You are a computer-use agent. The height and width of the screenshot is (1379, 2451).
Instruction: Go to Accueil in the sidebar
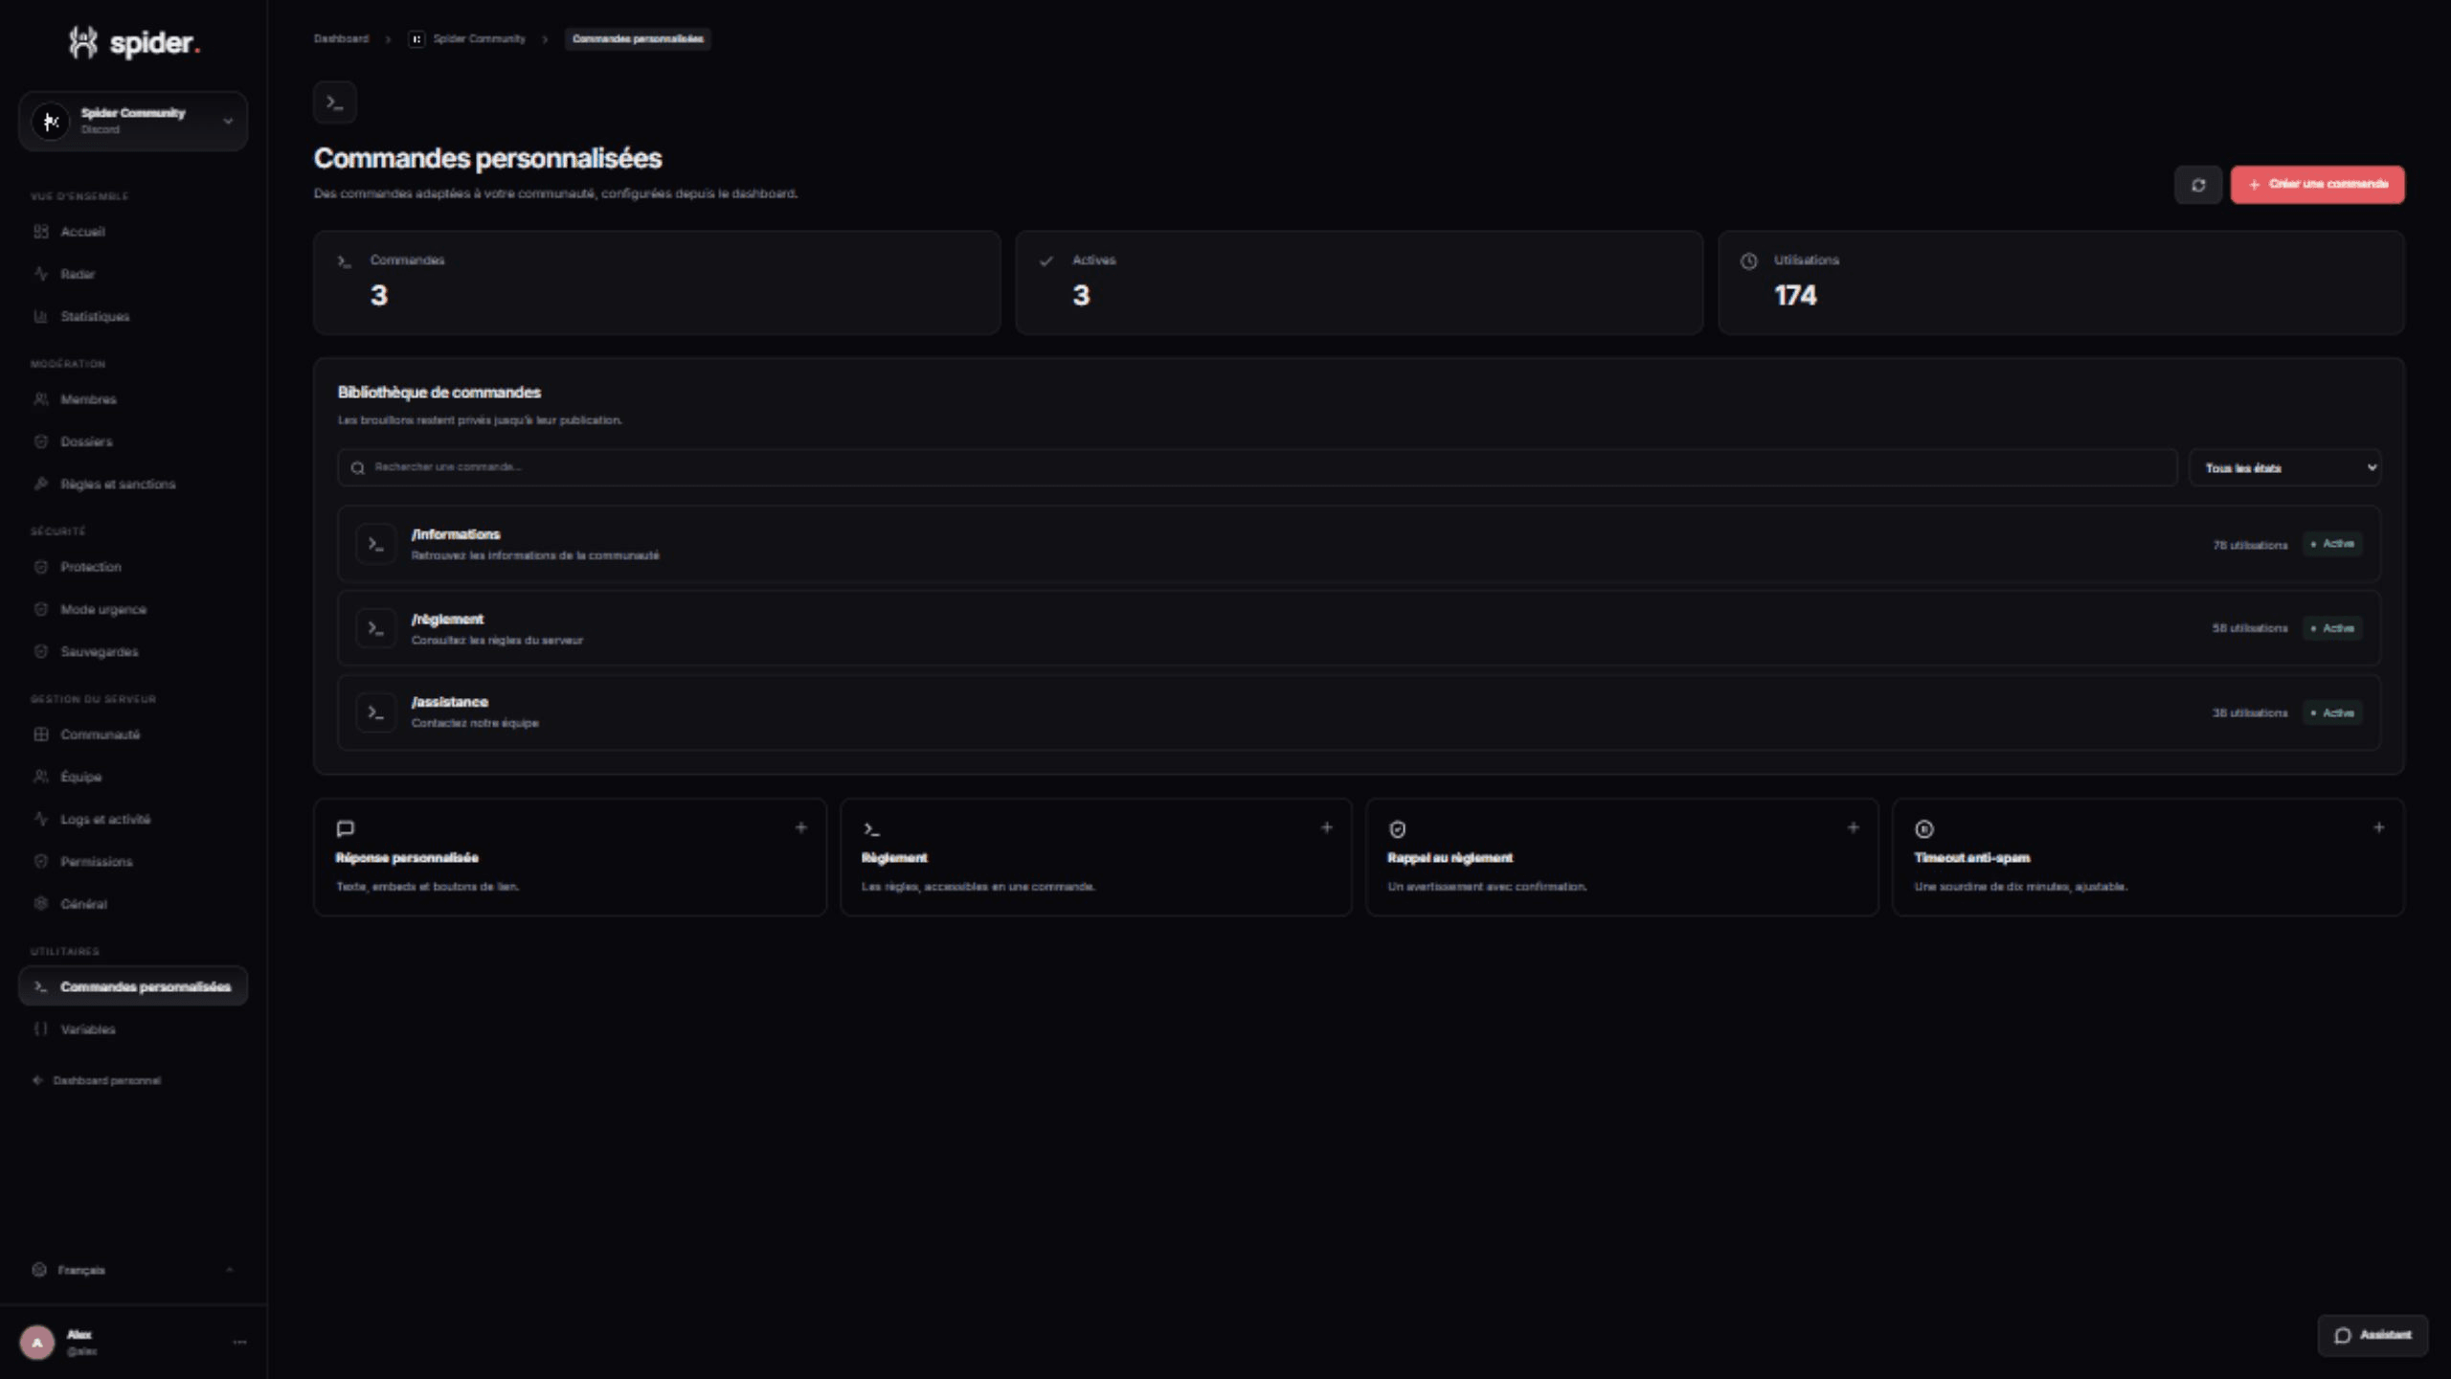click(133, 232)
